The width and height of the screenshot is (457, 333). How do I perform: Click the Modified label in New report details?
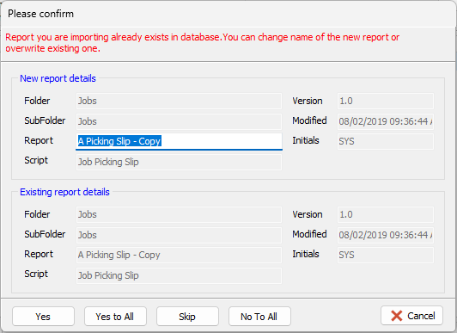(309, 120)
